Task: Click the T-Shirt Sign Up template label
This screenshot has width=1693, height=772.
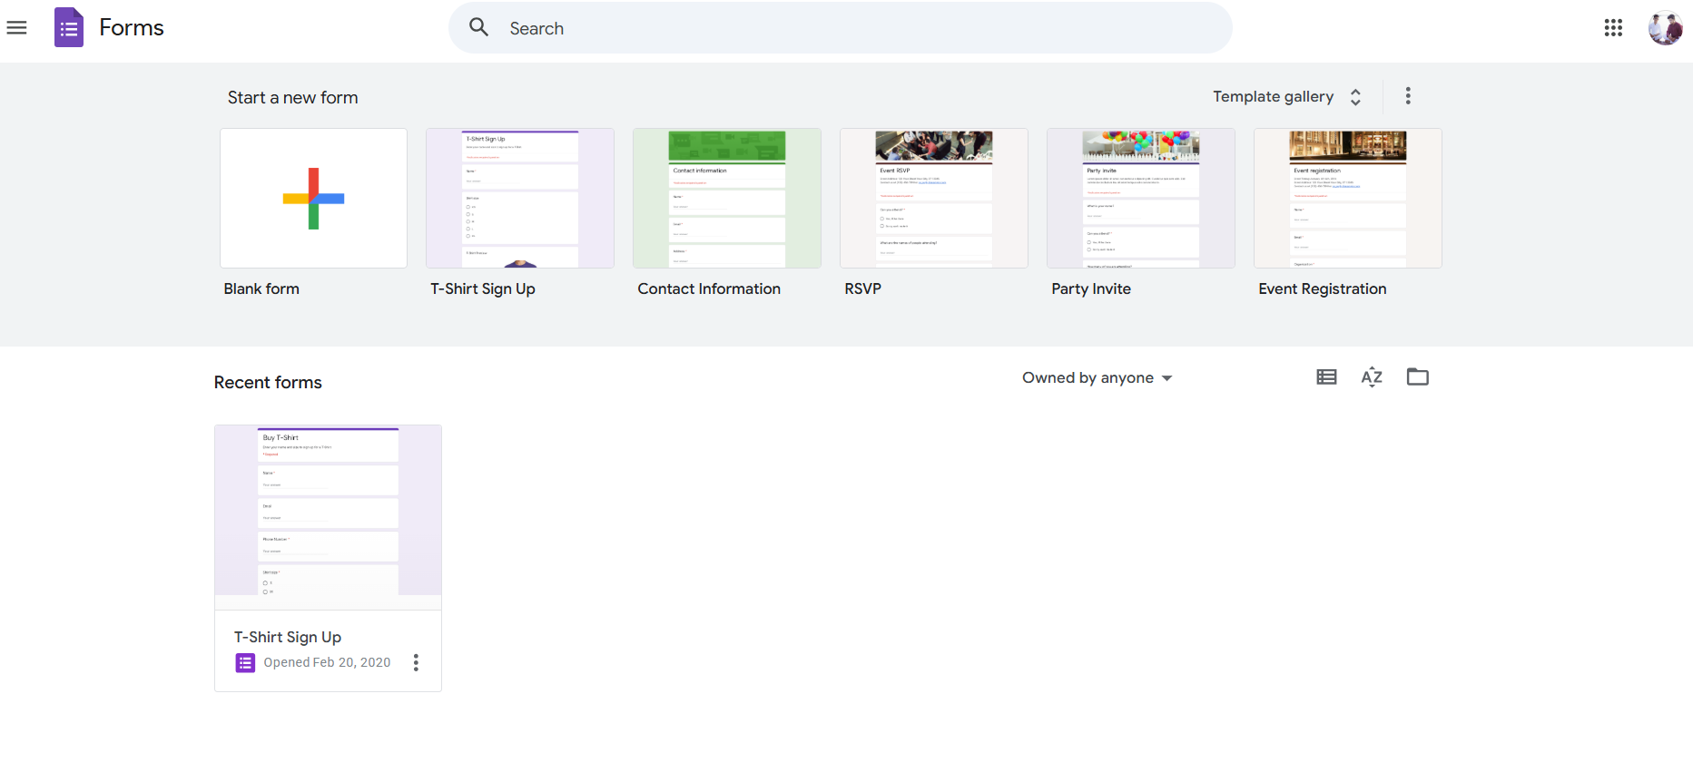Action: click(483, 288)
